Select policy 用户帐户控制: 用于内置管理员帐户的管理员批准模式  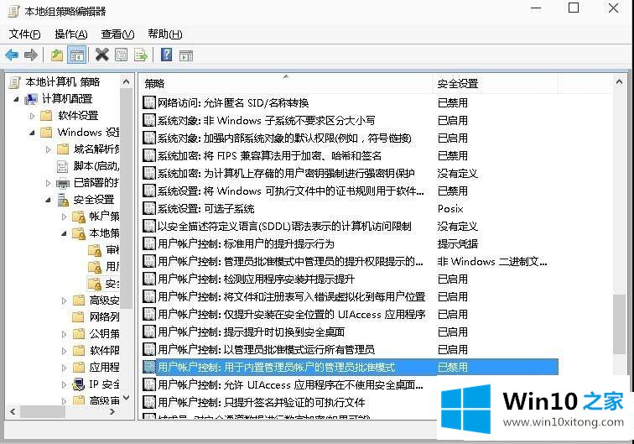[x=351, y=368]
